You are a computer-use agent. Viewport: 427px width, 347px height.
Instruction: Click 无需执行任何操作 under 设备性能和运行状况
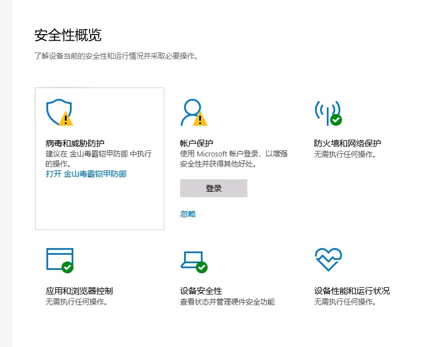point(345,302)
